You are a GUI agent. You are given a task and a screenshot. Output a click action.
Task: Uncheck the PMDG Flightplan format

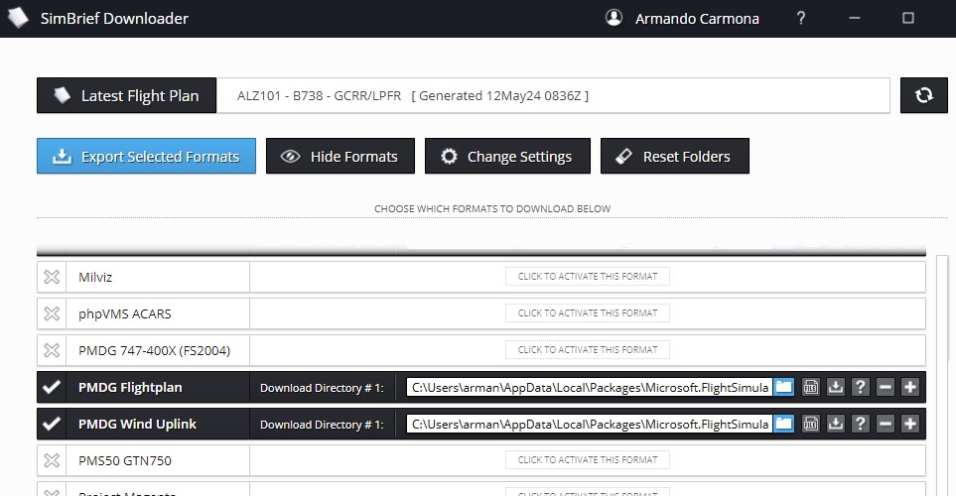[x=52, y=387]
